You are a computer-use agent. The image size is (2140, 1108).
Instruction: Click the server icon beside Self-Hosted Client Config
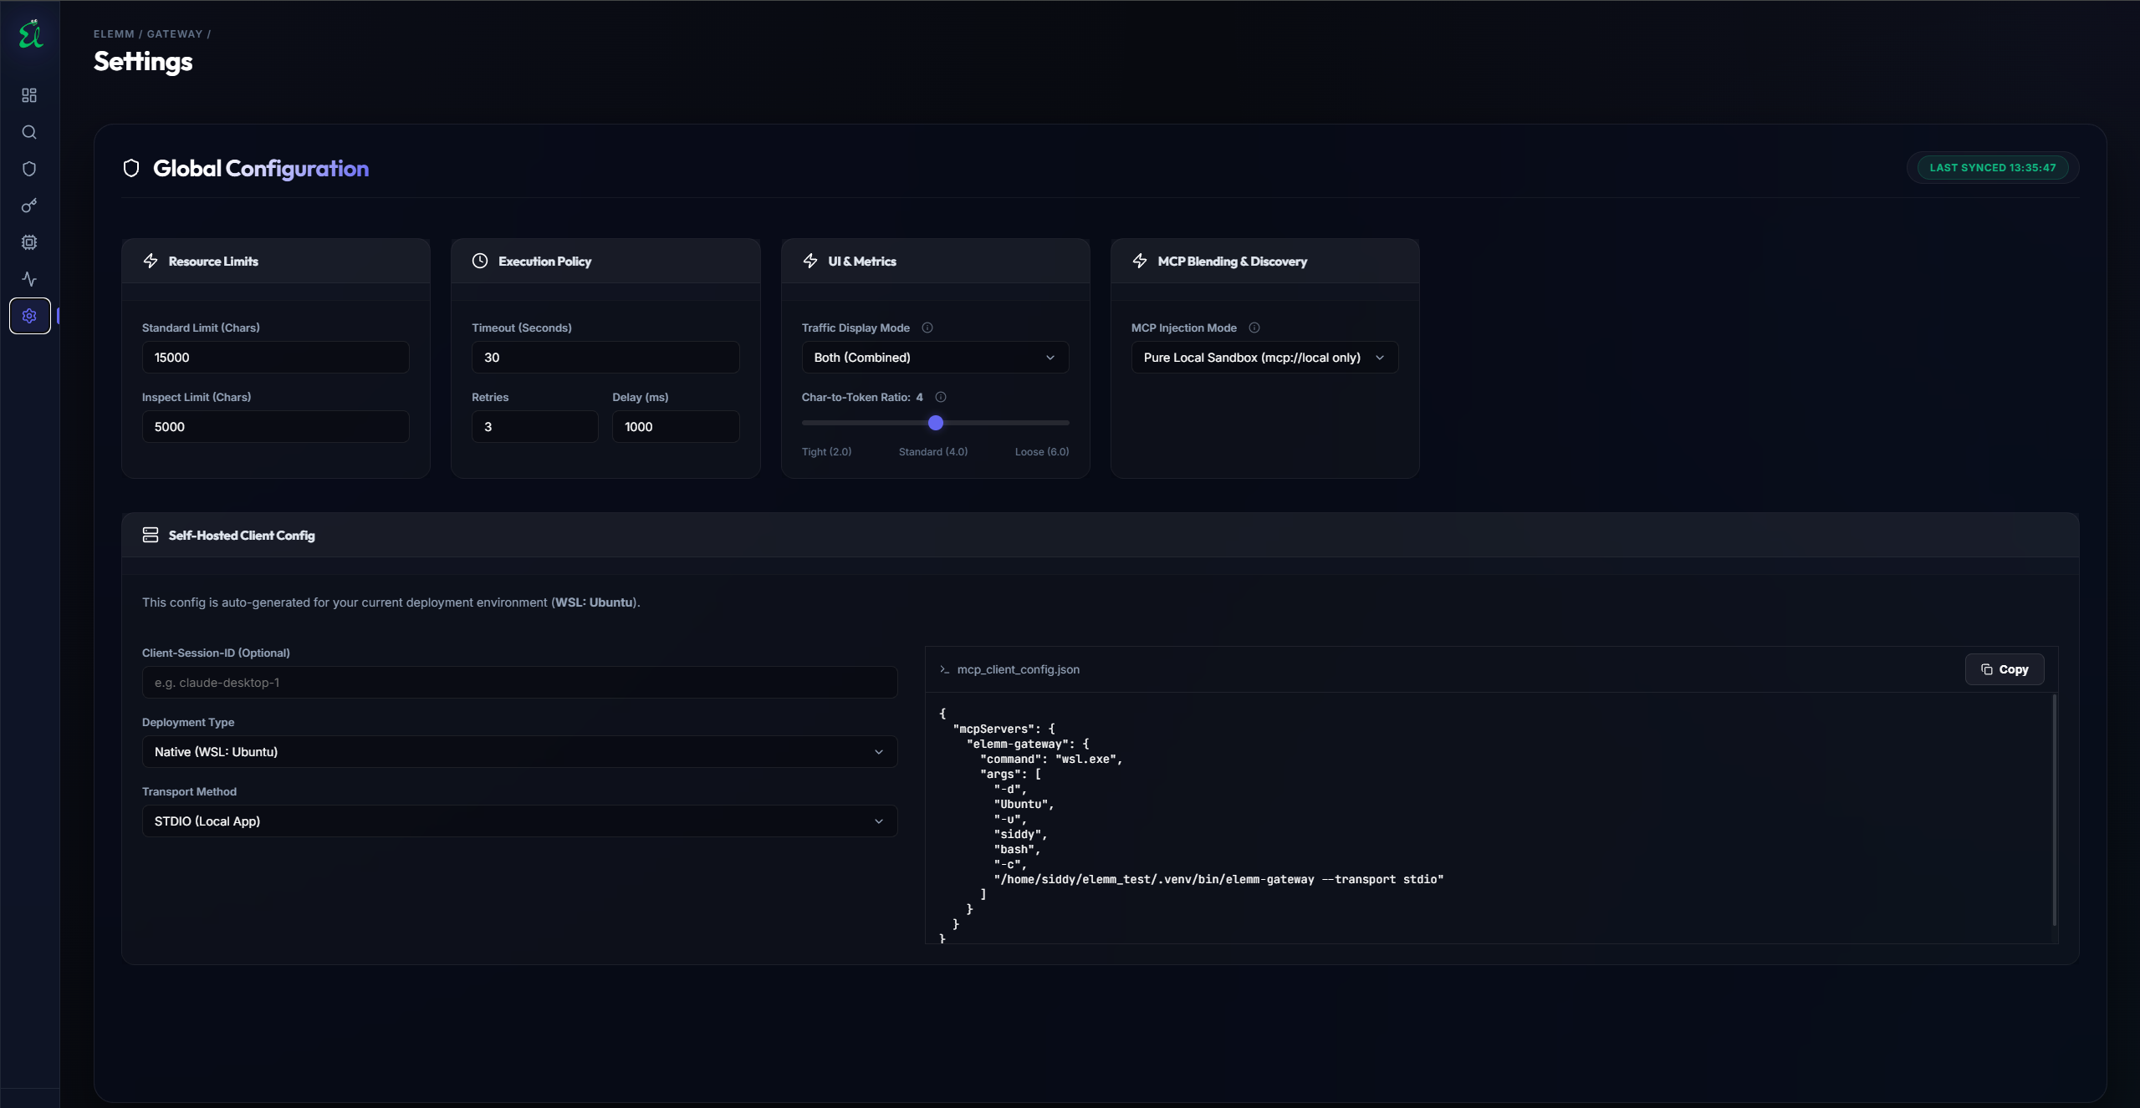tap(151, 535)
